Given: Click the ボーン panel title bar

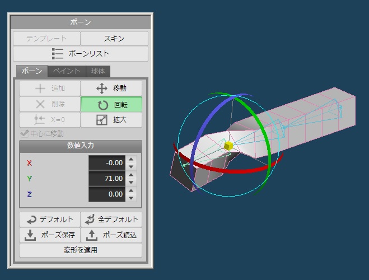Looking at the screenshot, I should [x=81, y=22].
